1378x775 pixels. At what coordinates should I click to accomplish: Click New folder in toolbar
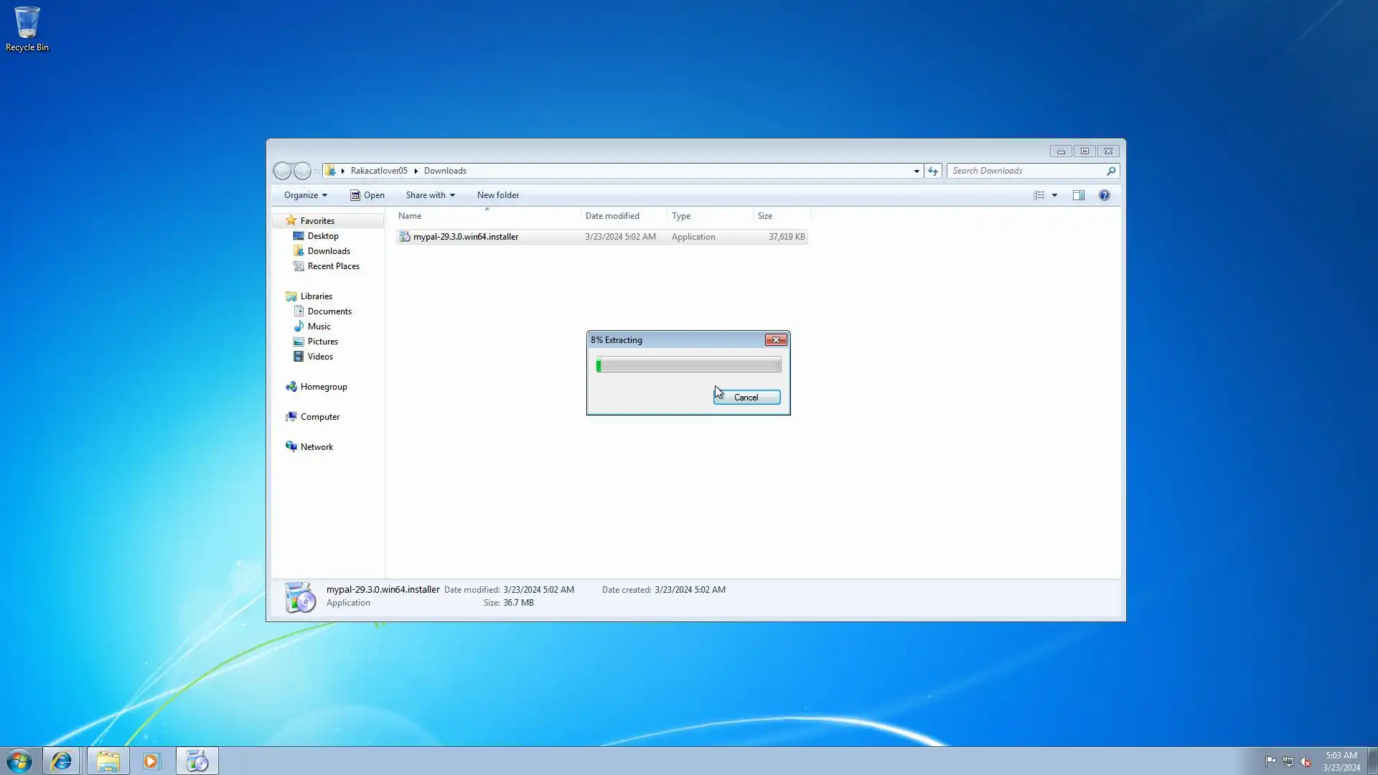(x=497, y=195)
